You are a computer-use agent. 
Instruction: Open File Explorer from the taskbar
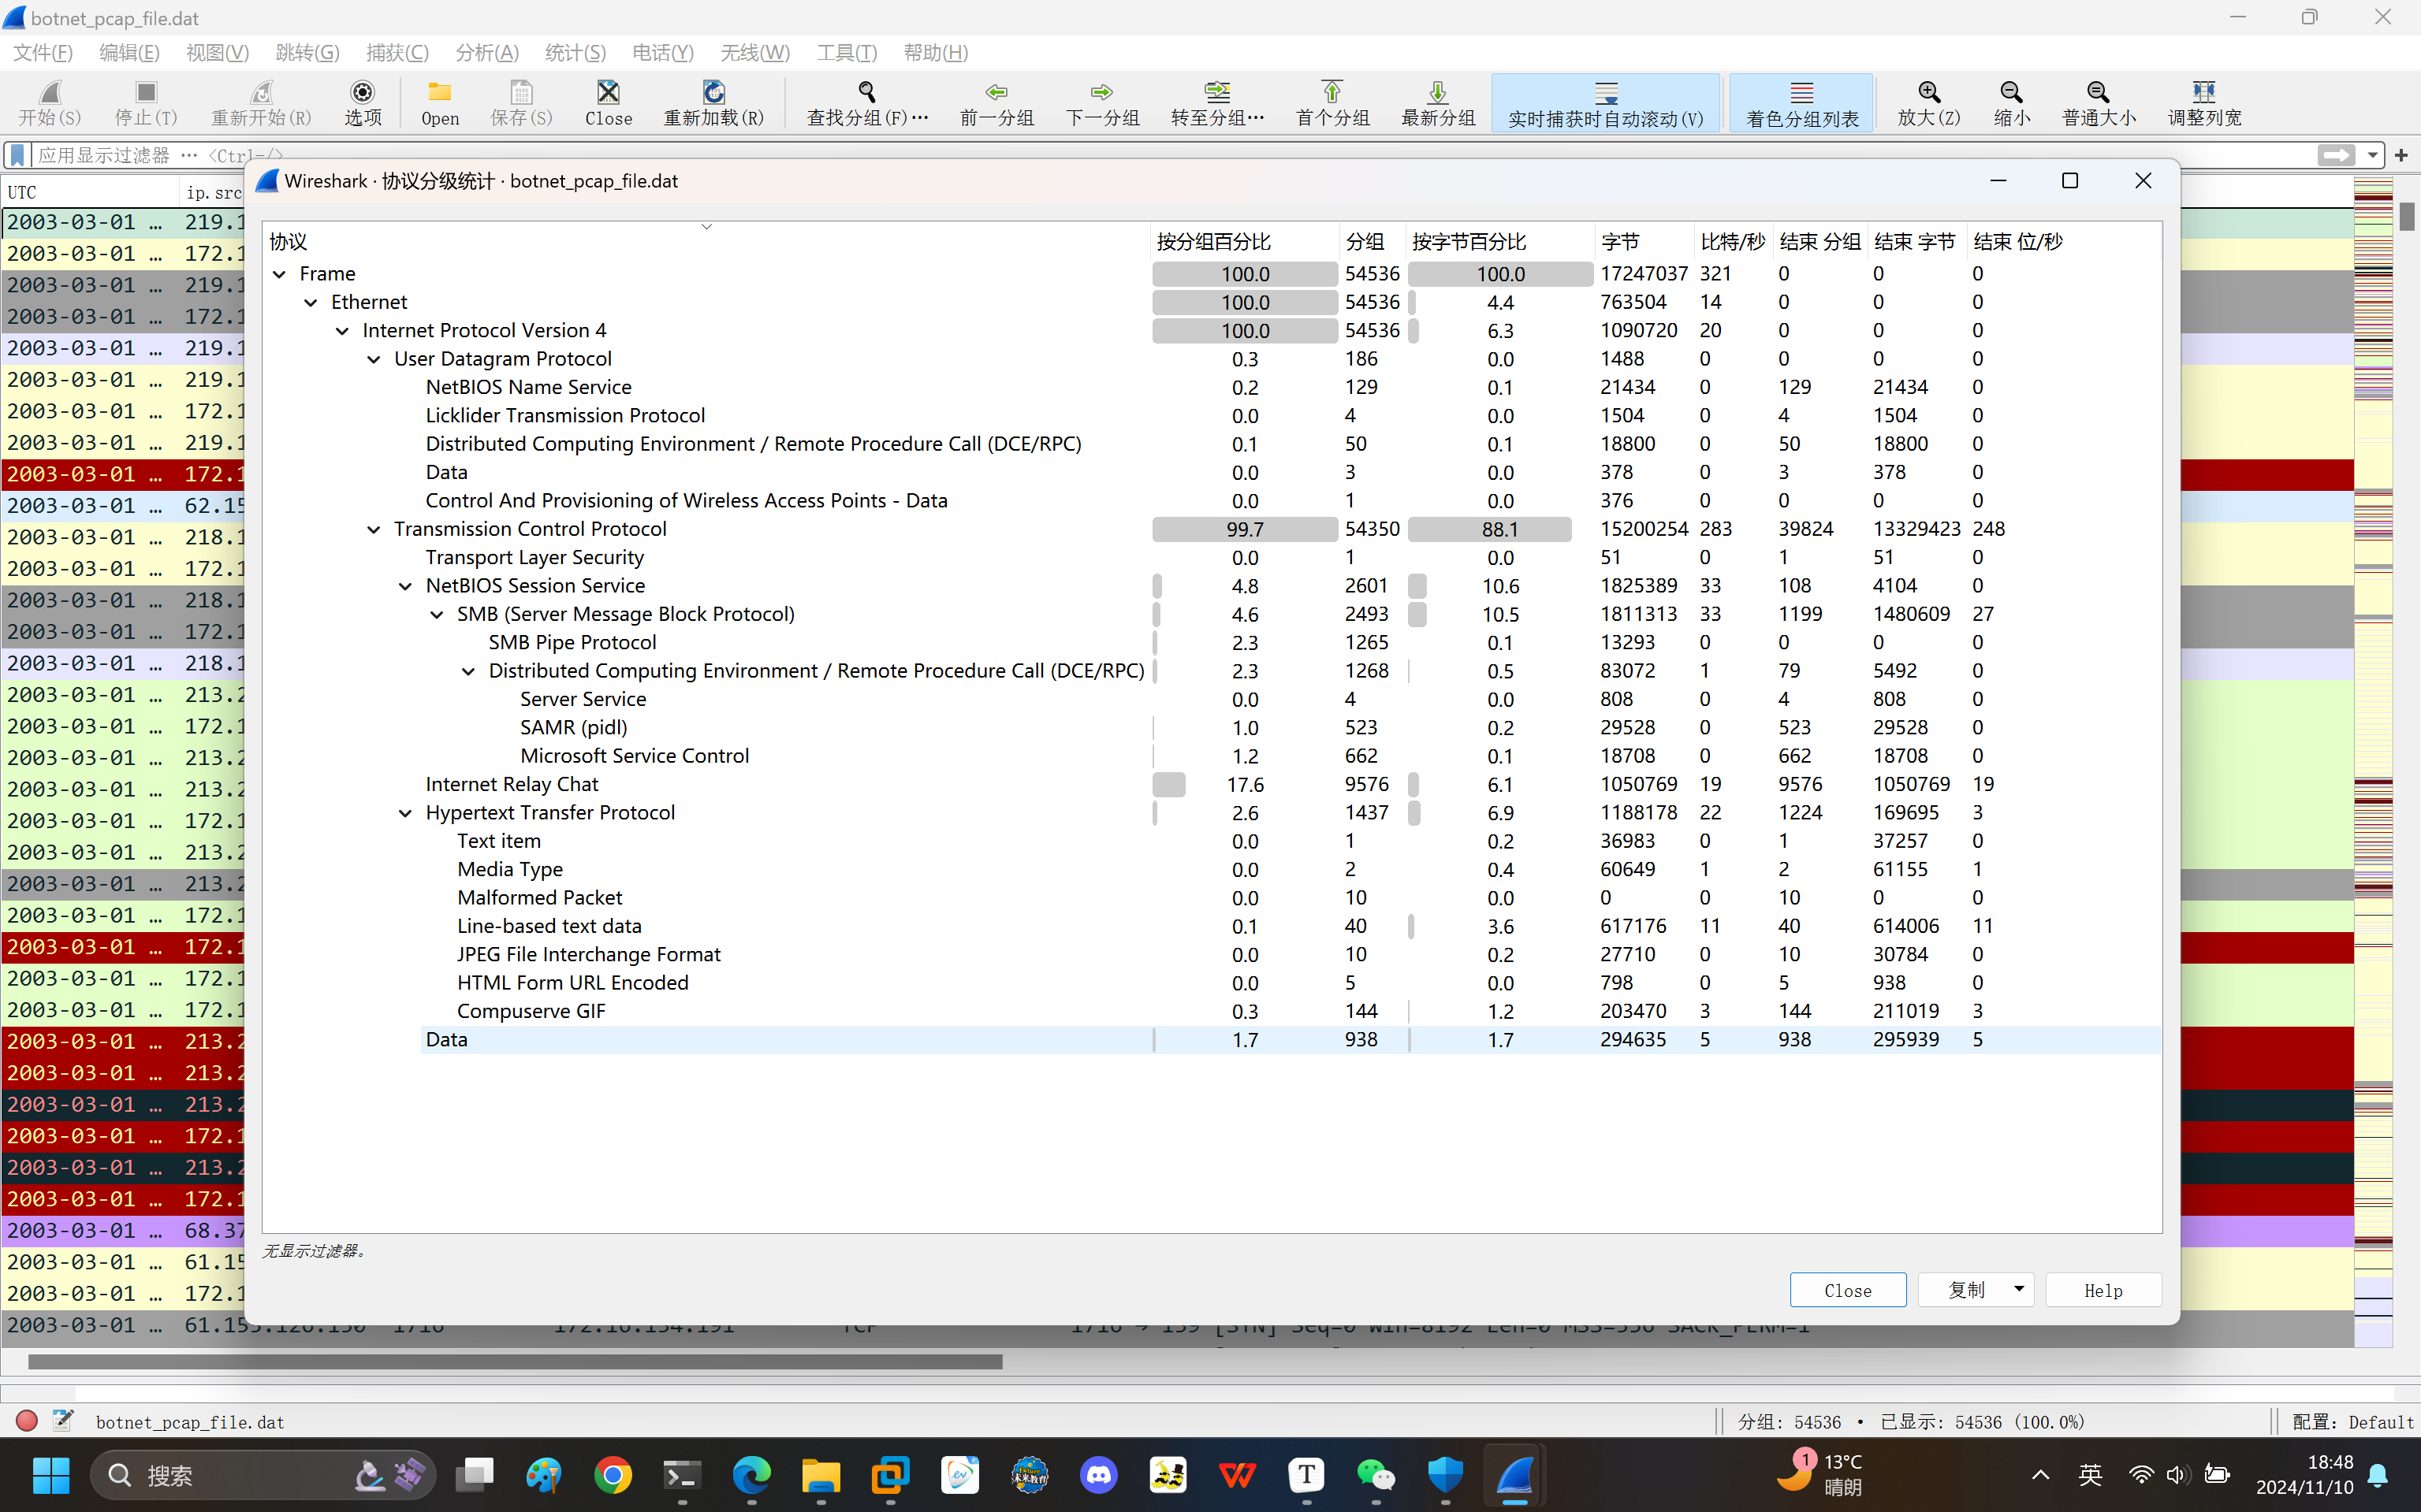821,1475
